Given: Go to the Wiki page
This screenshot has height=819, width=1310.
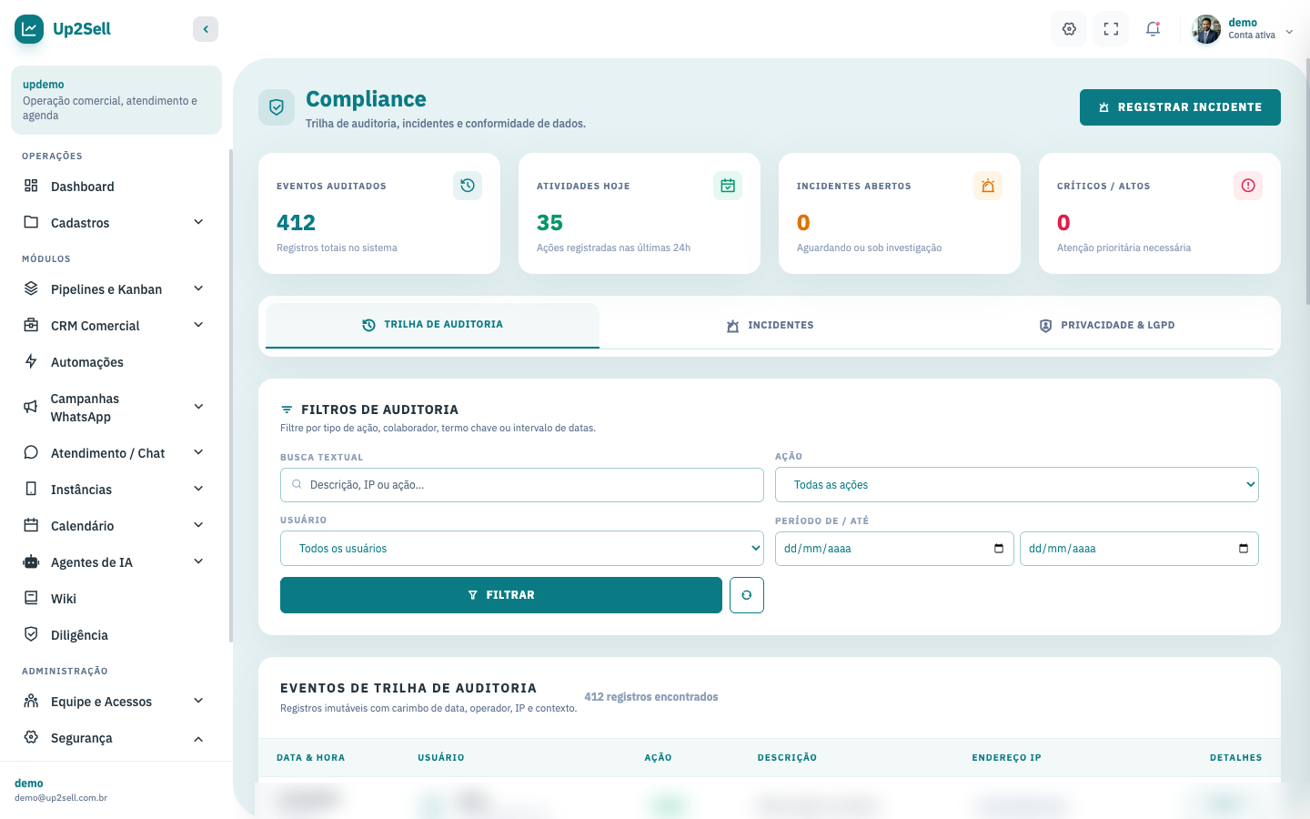Looking at the screenshot, I should click(x=116, y=599).
